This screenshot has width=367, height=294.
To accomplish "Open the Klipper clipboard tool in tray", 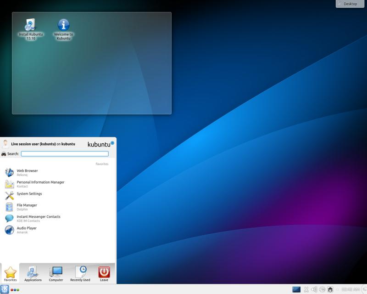I will [x=306, y=290].
